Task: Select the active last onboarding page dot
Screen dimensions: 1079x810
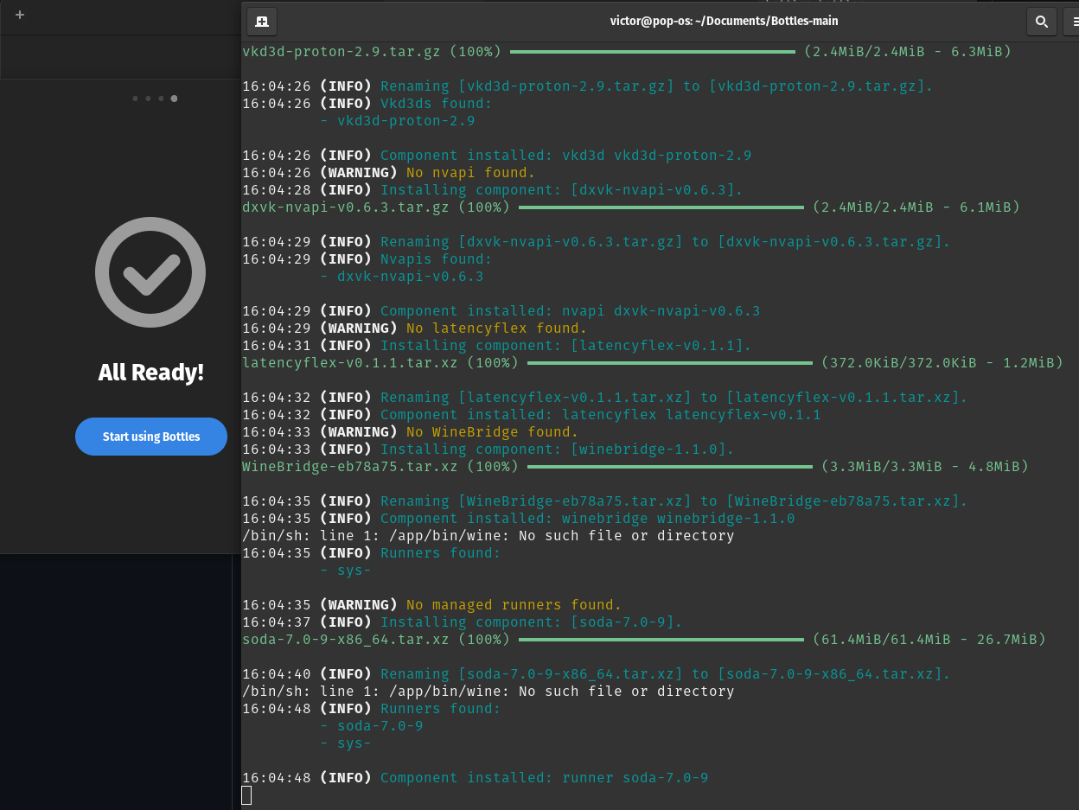Action: point(174,99)
